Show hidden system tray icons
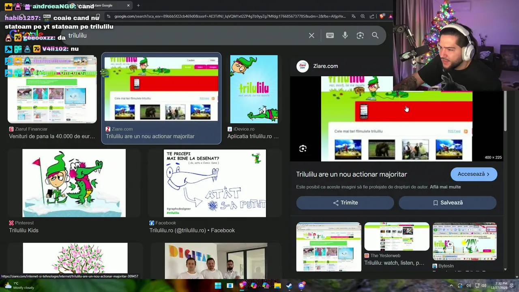519x292 pixels. click(x=451, y=286)
